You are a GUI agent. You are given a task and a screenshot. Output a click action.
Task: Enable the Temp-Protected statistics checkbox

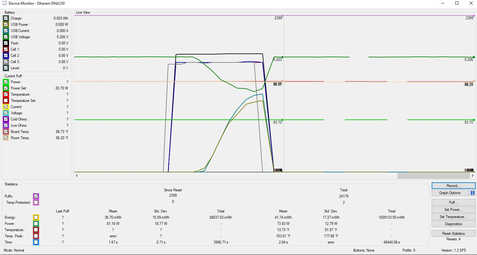[x=36, y=203]
